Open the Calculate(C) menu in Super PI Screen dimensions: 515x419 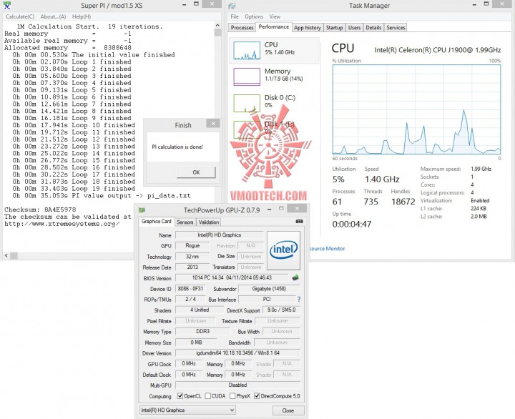click(20, 16)
